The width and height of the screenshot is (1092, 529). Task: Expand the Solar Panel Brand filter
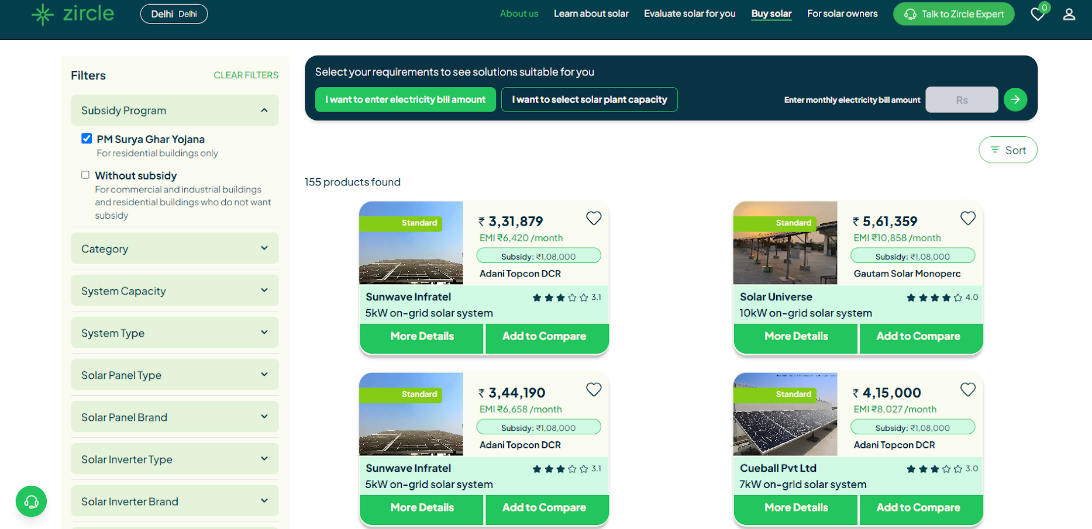click(175, 417)
